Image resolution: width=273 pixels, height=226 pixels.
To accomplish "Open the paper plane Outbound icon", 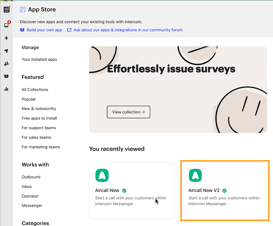I will pos(6,51).
